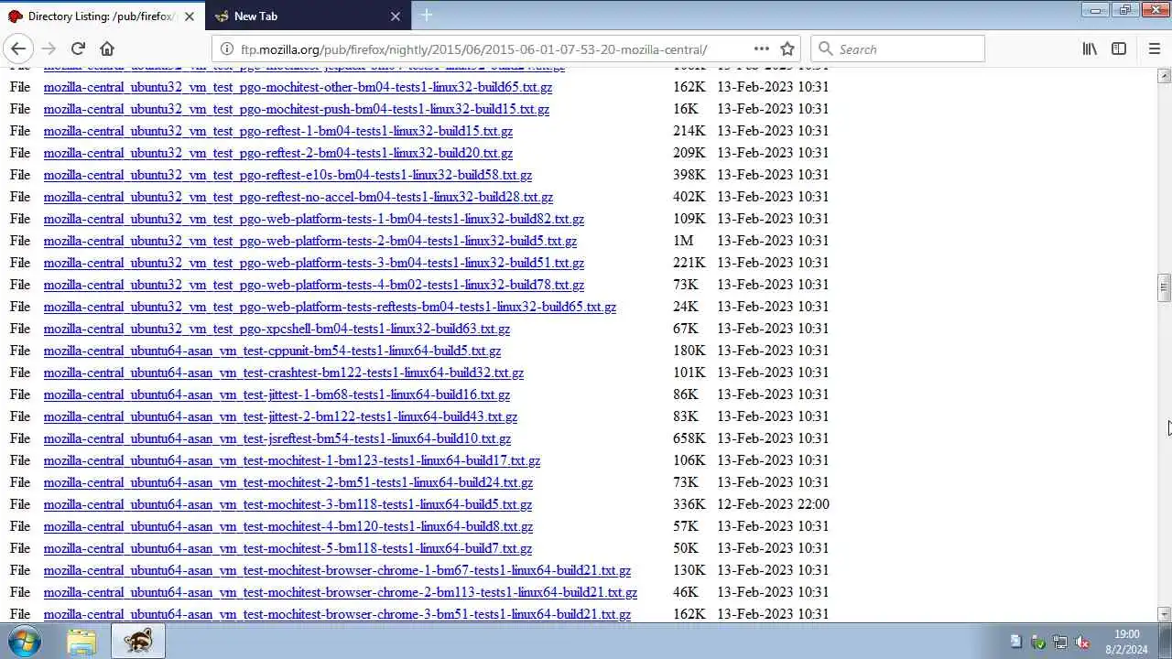Image resolution: width=1172 pixels, height=659 pixels.
Task: Show site information for ftp.mozilla.org
Action: pos(226,49)
